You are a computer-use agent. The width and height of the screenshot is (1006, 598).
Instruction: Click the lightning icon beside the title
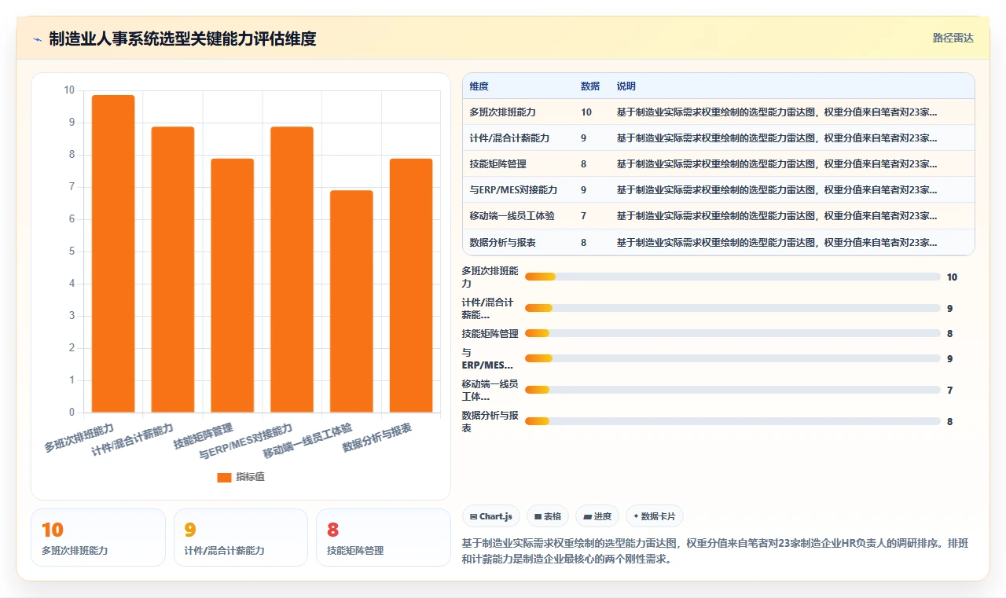[x=37, y=39]
